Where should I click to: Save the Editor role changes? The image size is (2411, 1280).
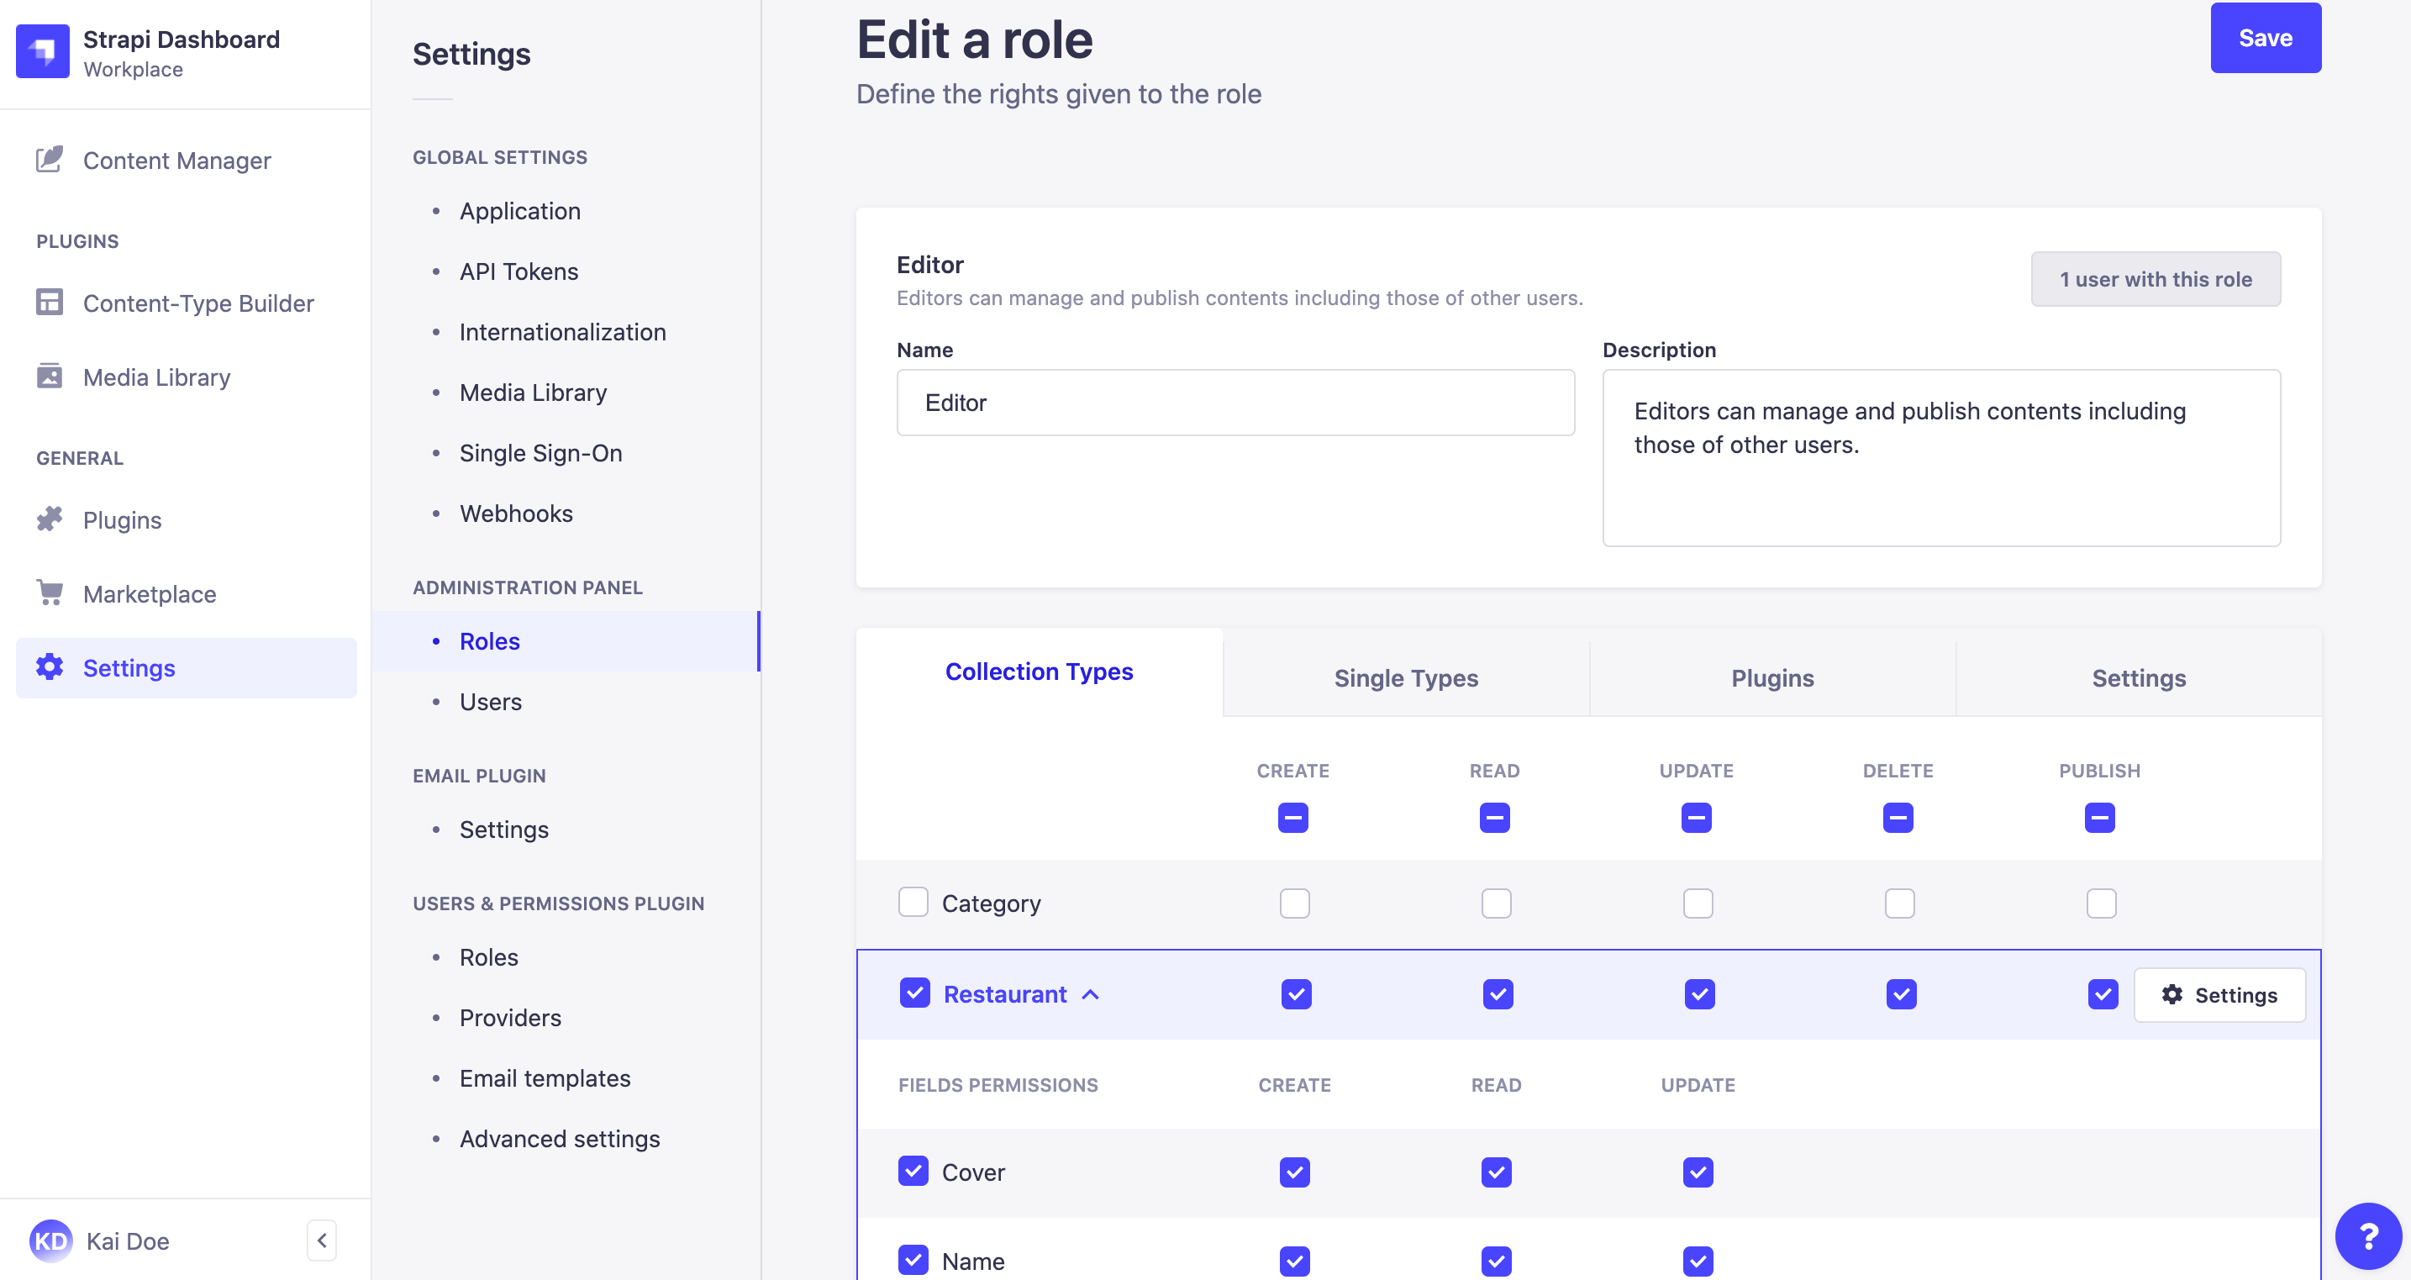click(2266, 37)
